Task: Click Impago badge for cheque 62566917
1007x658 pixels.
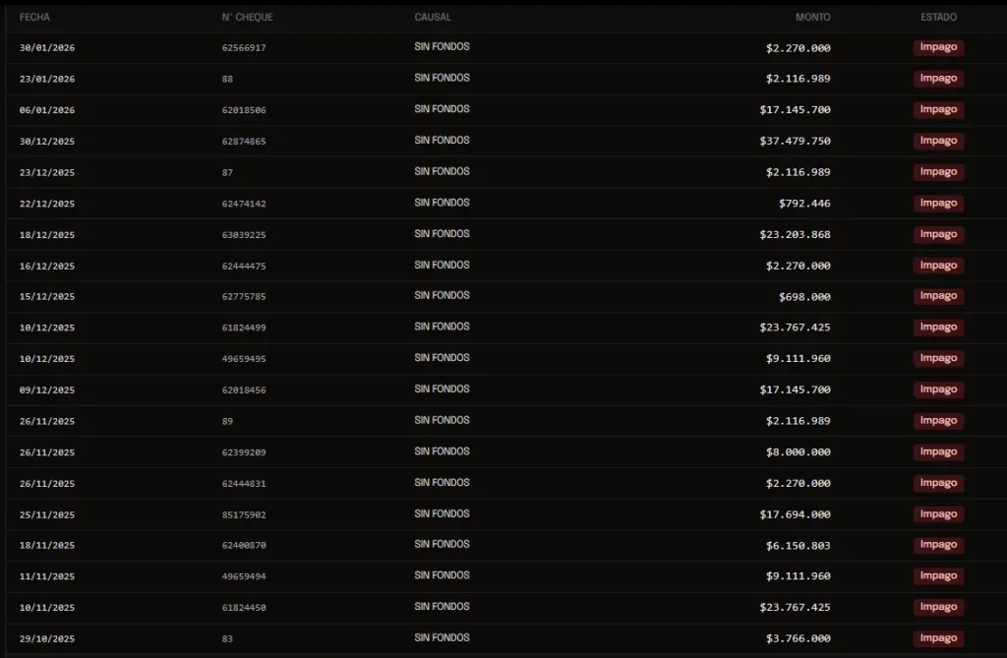Action: coord(938,47)
